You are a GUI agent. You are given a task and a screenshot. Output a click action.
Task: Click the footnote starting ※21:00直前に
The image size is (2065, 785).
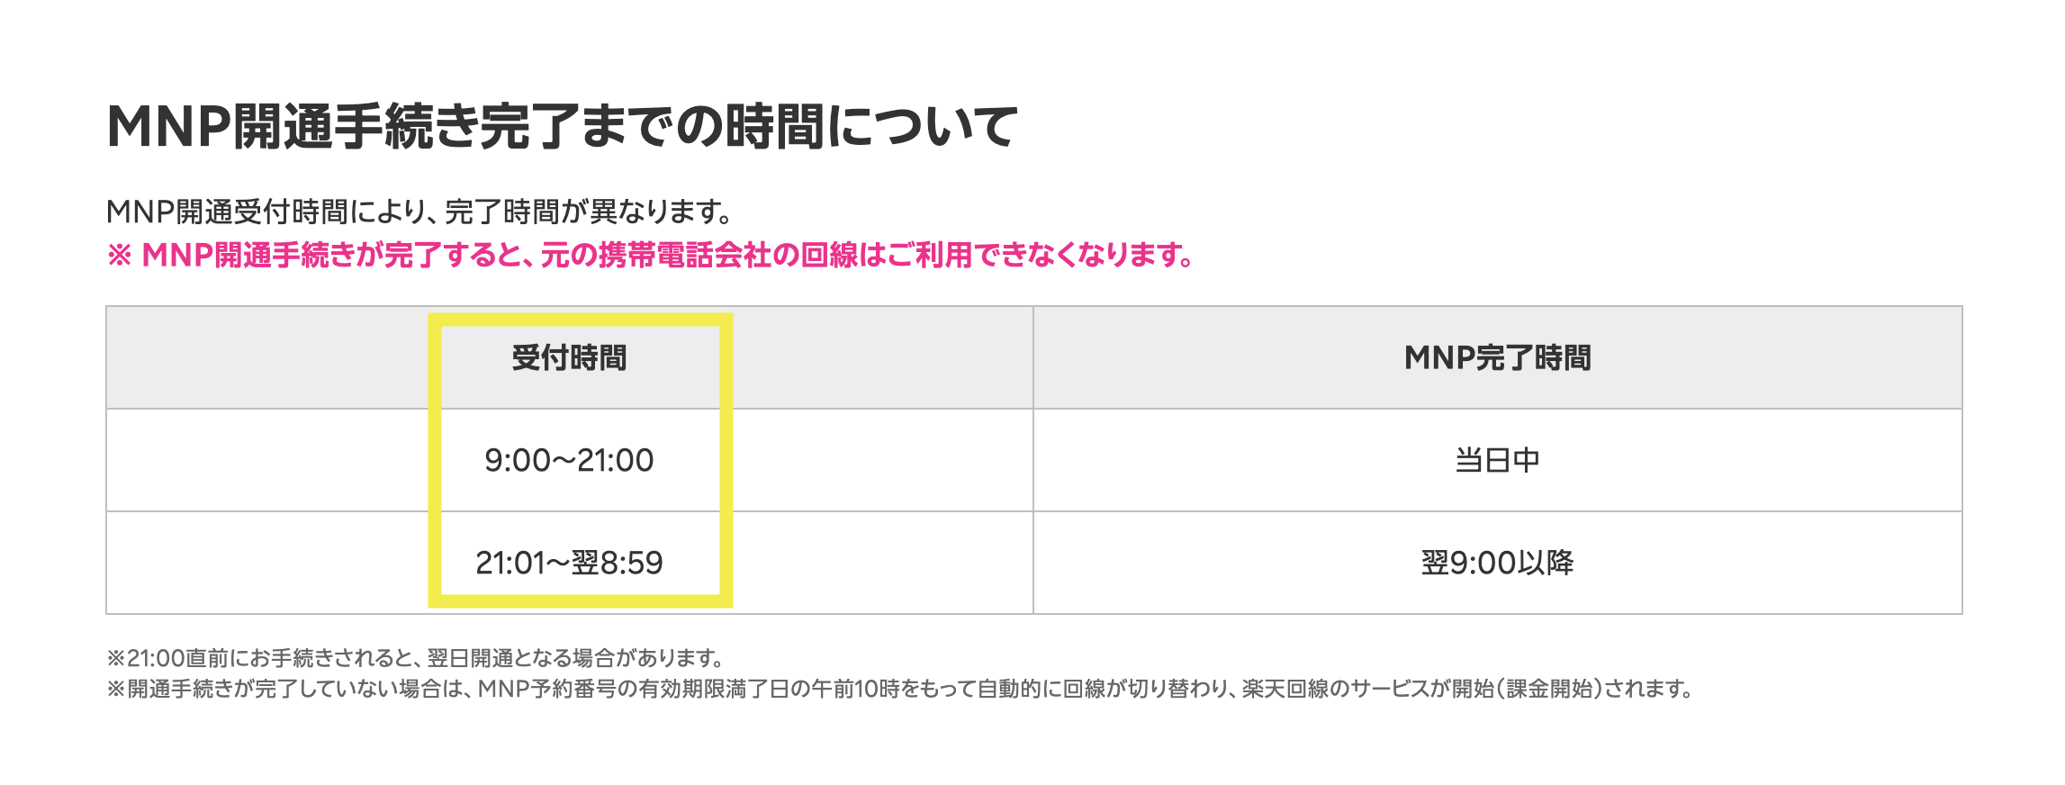[x=416, y=658]
